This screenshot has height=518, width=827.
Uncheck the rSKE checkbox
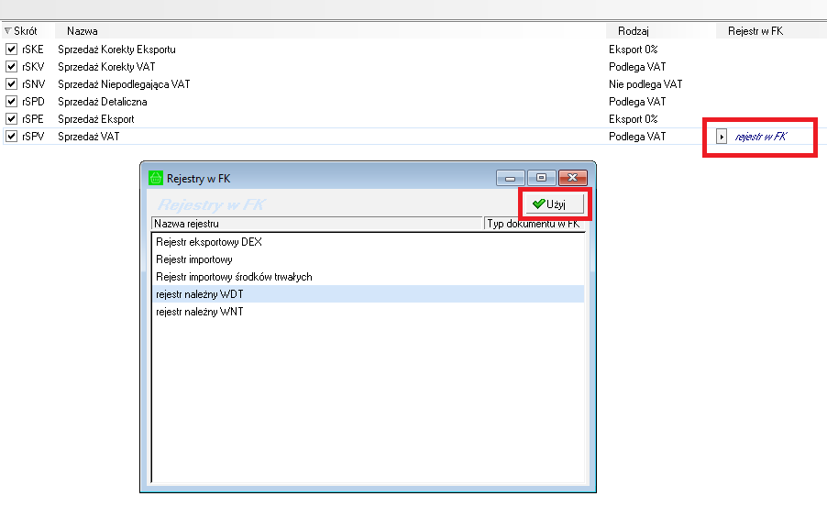pyautogui.click(x=11, y=50)
